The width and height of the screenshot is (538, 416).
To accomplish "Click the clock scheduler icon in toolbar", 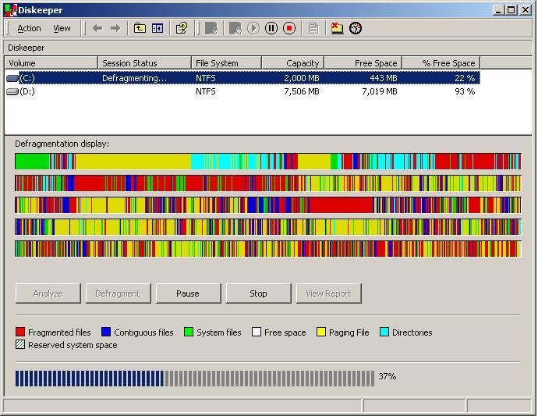I will point(356,28).
